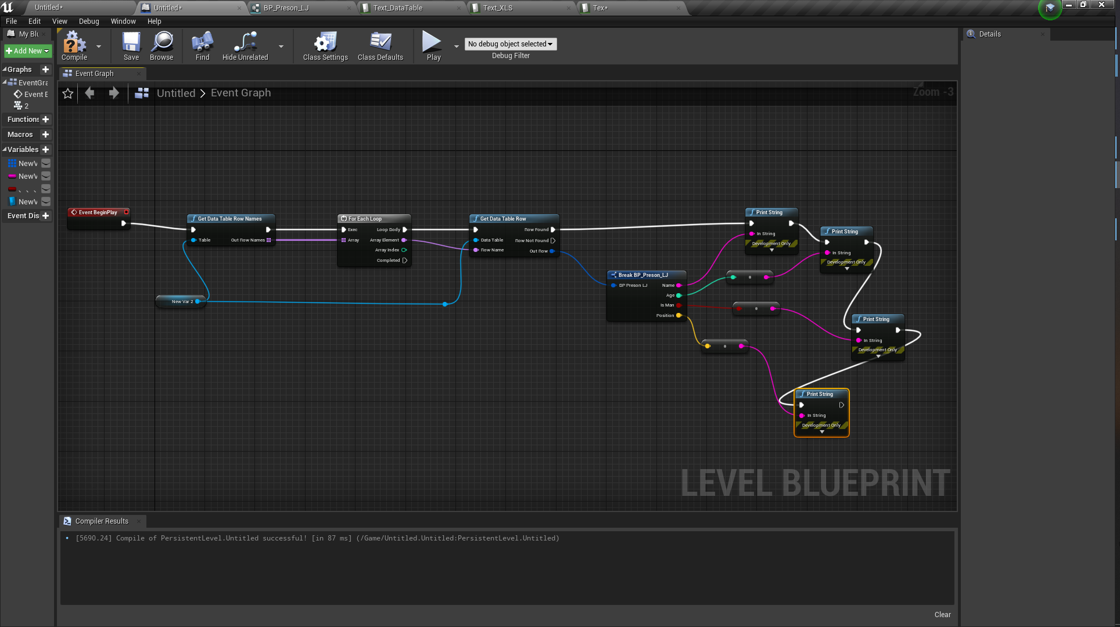
Task: Expand Play options dropdown arrow
Action: [457, 46]
